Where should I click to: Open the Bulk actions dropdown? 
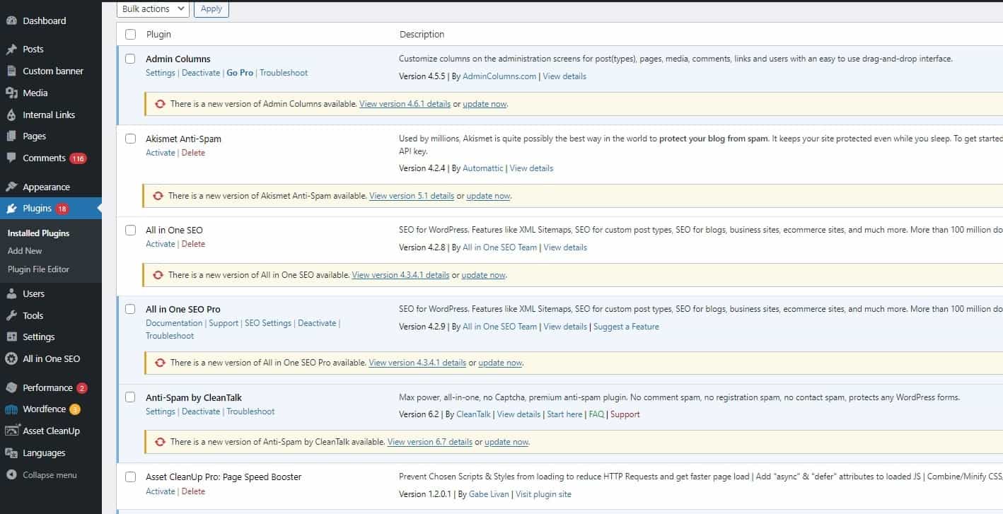coord(153,9)
